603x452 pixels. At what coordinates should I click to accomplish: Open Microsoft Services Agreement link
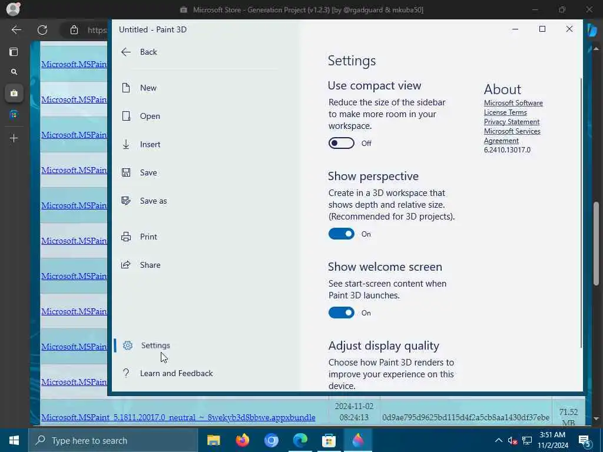click(x=512, y=136)
